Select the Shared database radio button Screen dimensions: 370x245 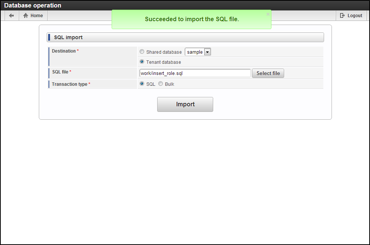click(142, 51)
